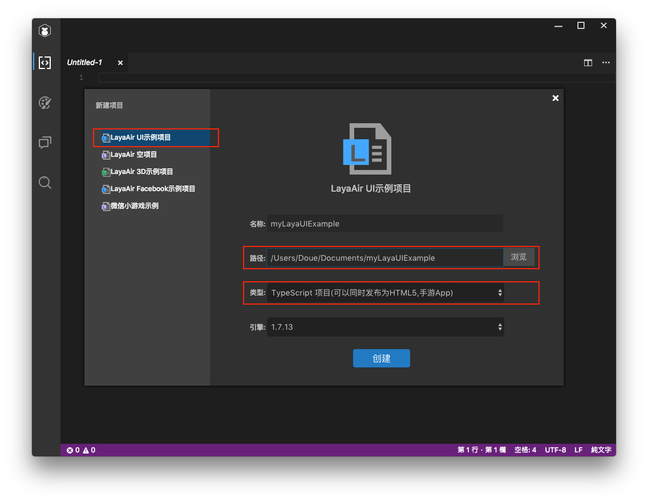648x502 pixels.
Task: Open the 引擎 version dropdown
Action: pos(385,327)
